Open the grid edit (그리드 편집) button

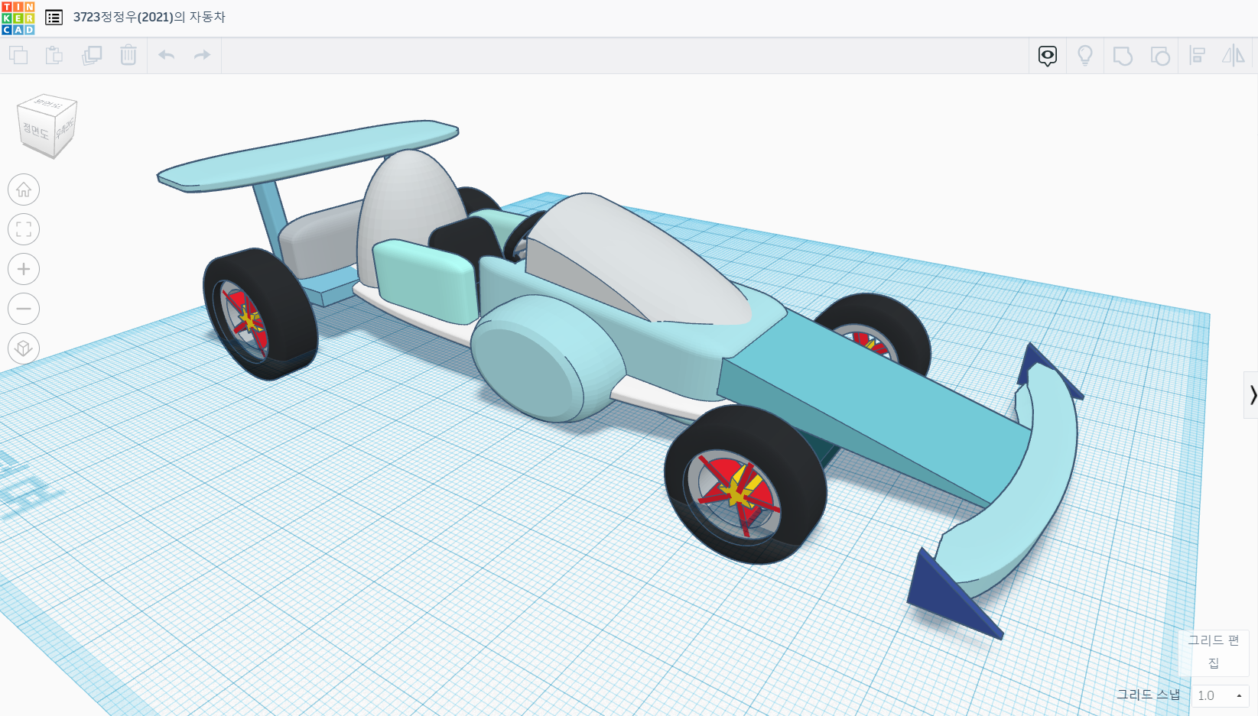click(x=1214, y=652)
